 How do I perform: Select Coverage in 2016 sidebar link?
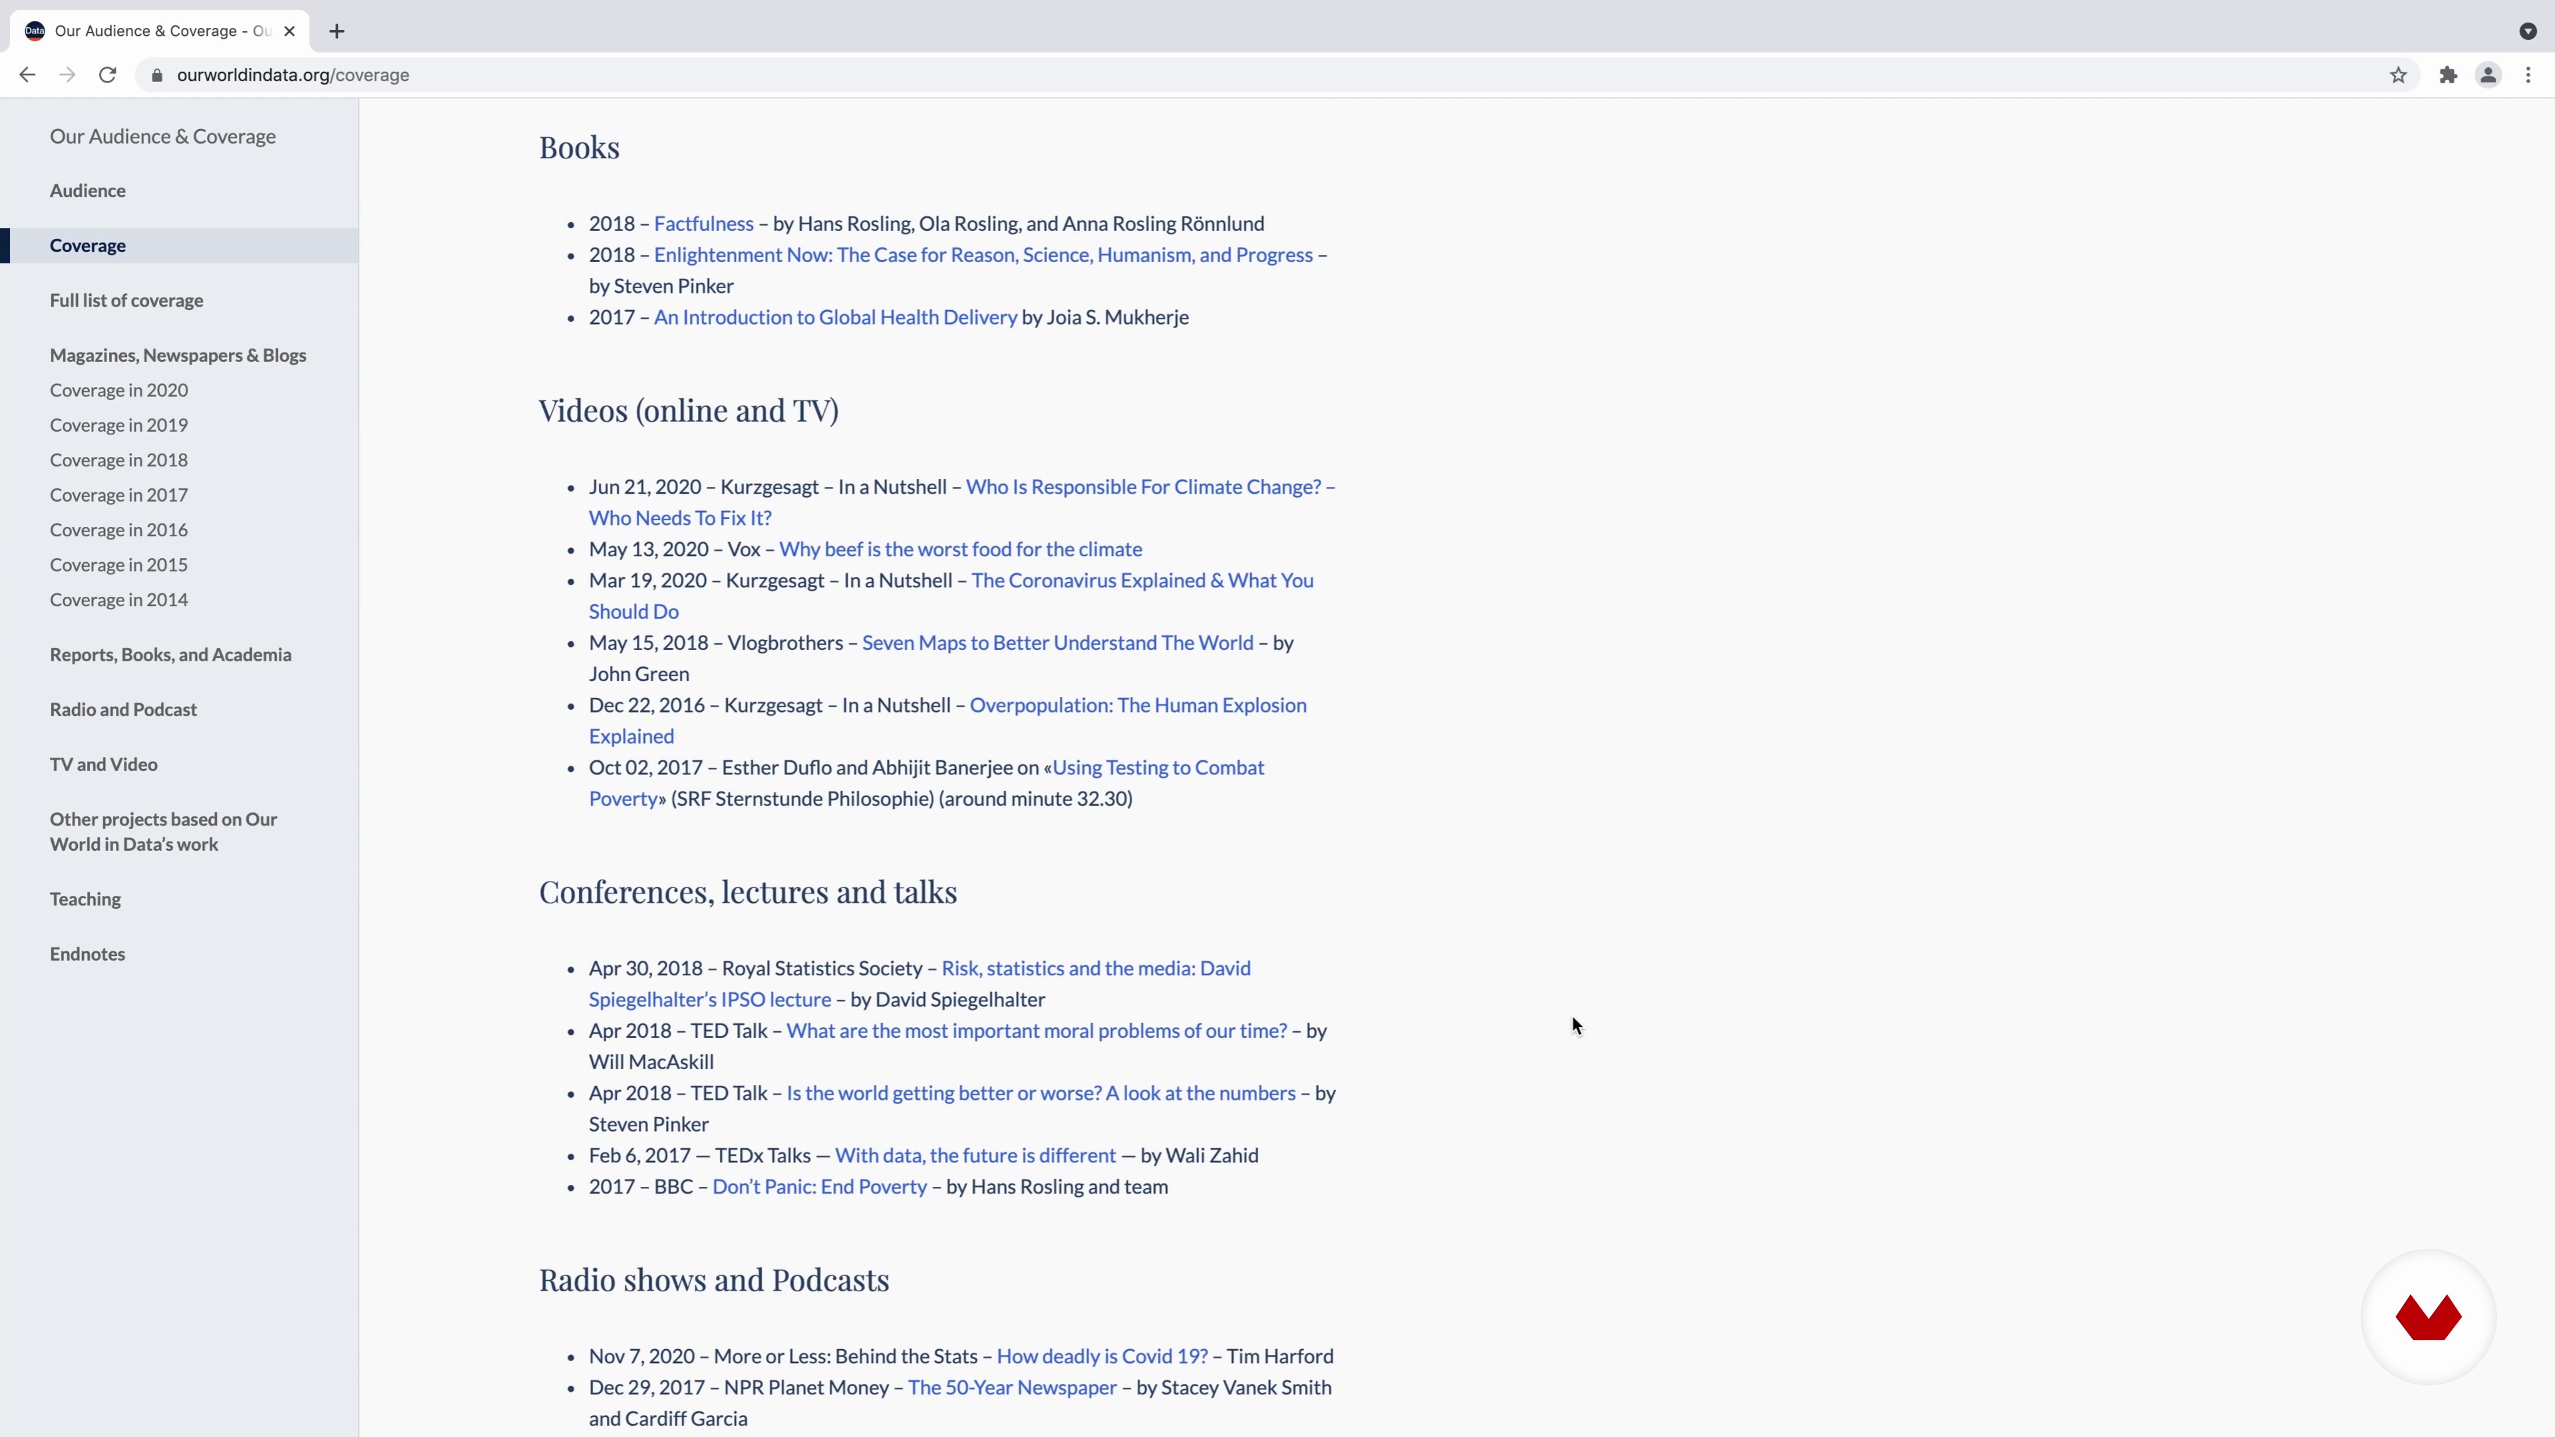[x=119, y=530]
